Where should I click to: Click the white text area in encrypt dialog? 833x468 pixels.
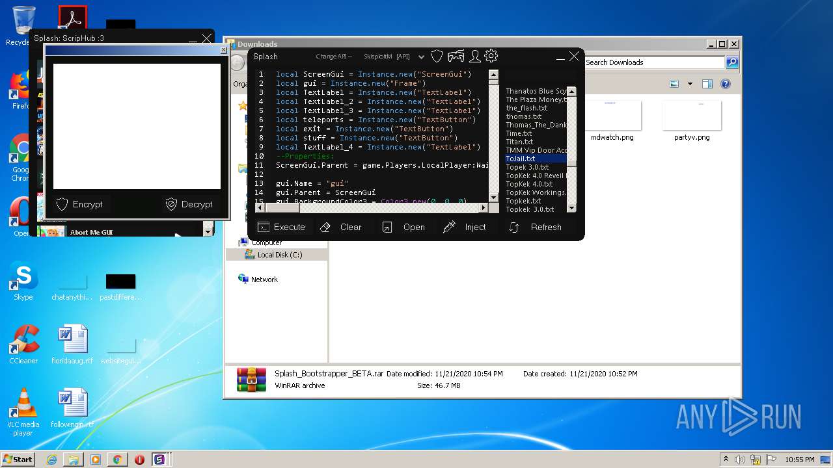tap(137, 126)
